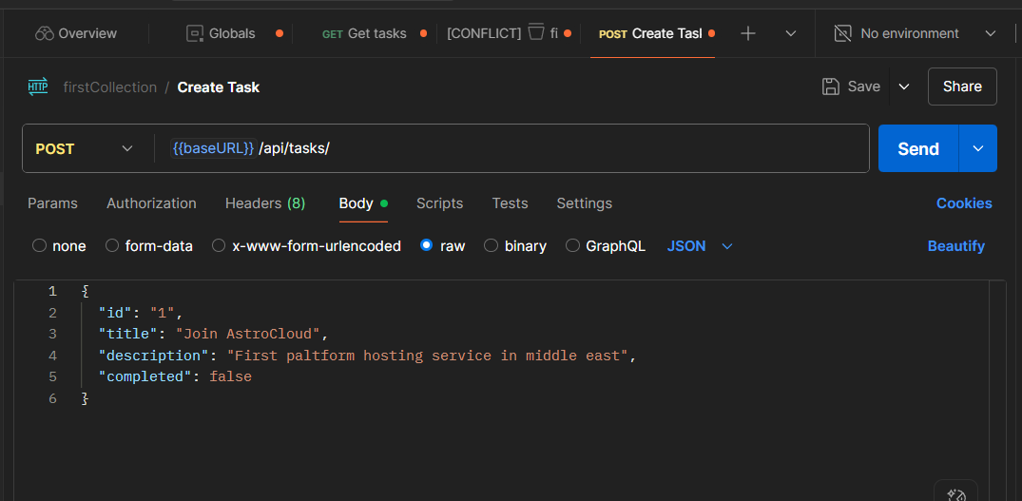Click the "completed" key on line 5
The width and height of the screenshot is (1022, 501).
[145, 376]
